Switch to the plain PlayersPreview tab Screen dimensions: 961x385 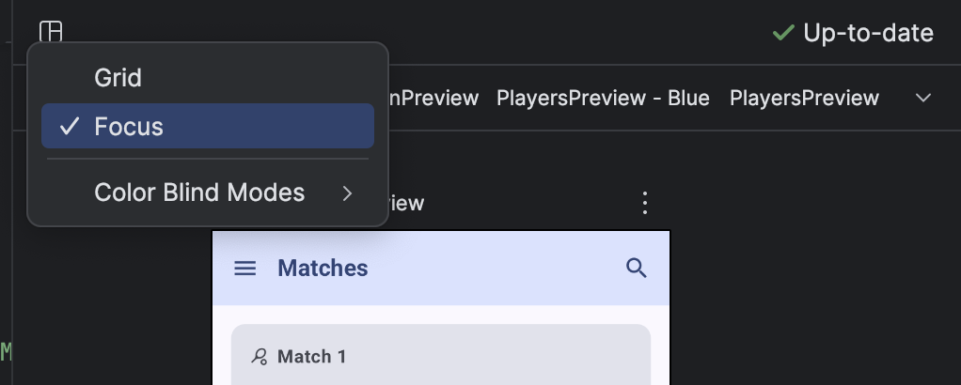(804, 98)
